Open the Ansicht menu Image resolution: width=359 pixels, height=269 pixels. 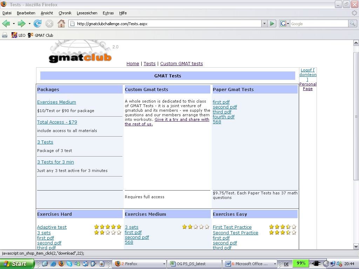pyautogui.click(x=47, y=13)
